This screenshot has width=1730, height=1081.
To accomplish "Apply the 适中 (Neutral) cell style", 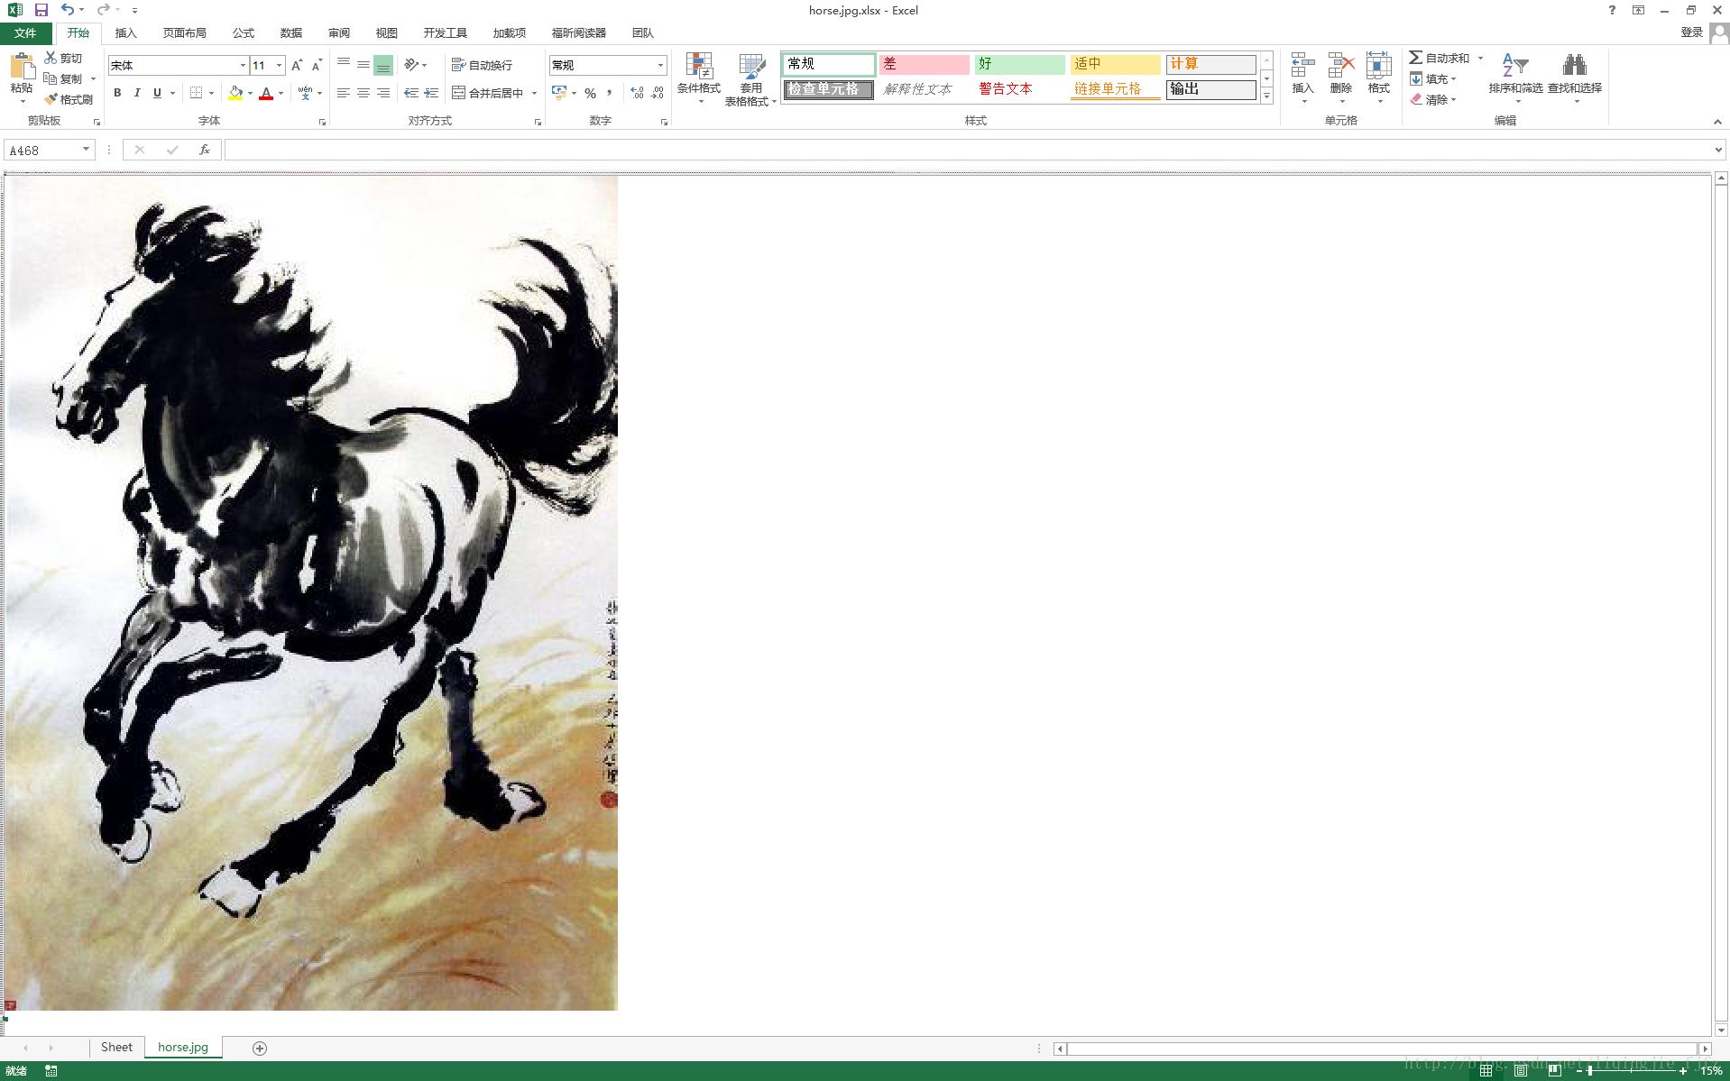I will click(x=1115, y=64).
